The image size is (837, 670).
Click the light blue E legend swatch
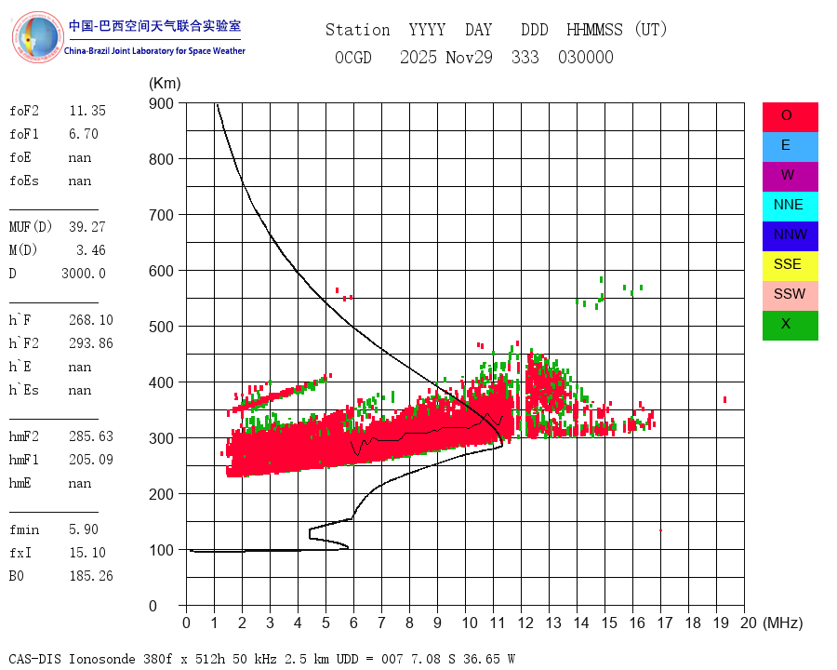[790, 147]
